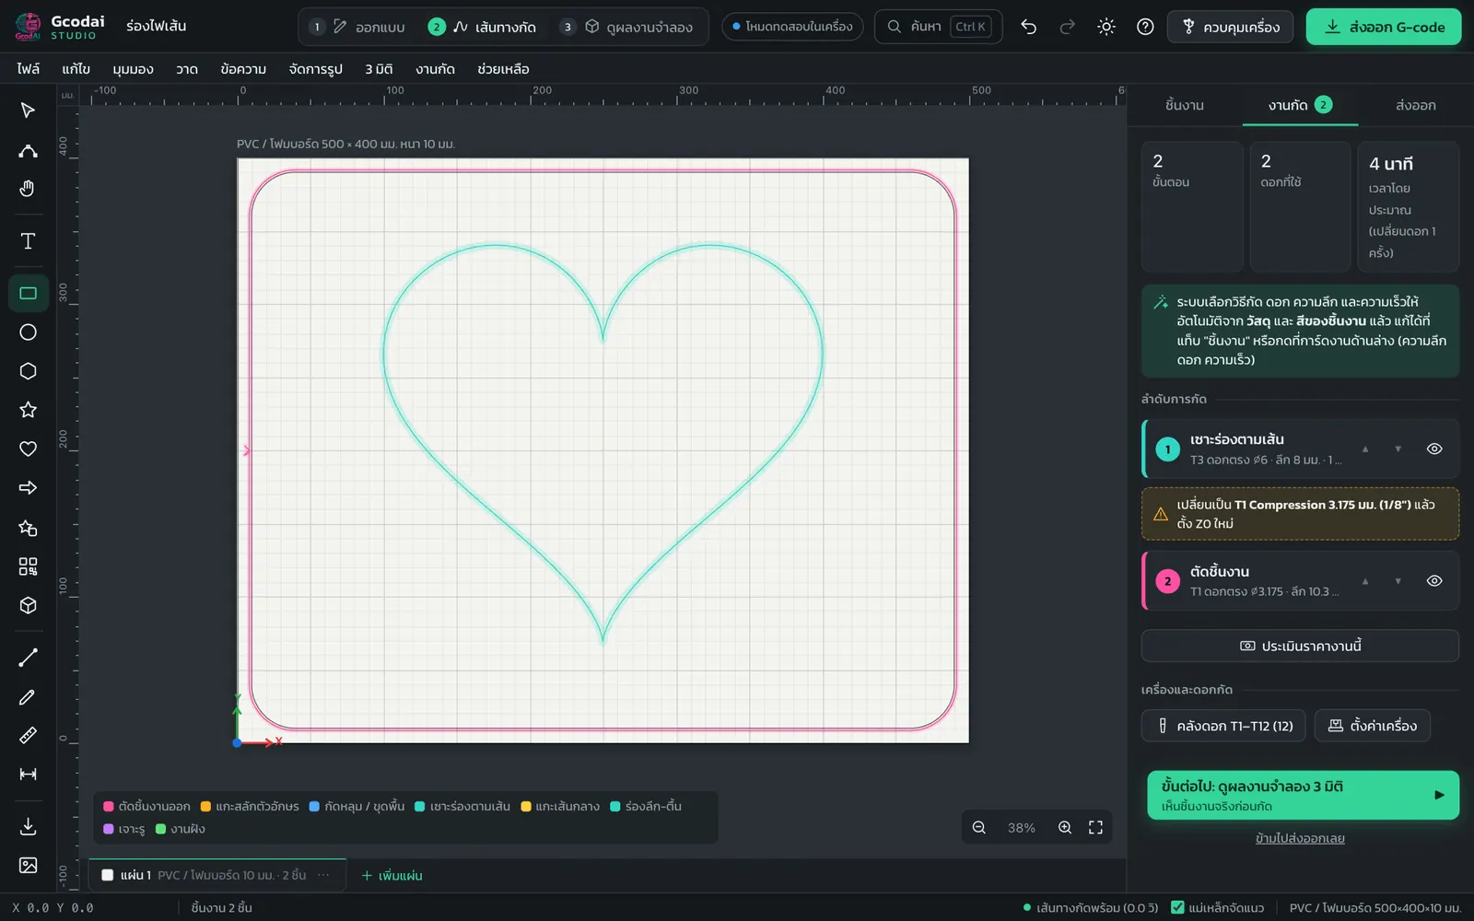
Task: Open the image insert tool
Action: point(28,866)
